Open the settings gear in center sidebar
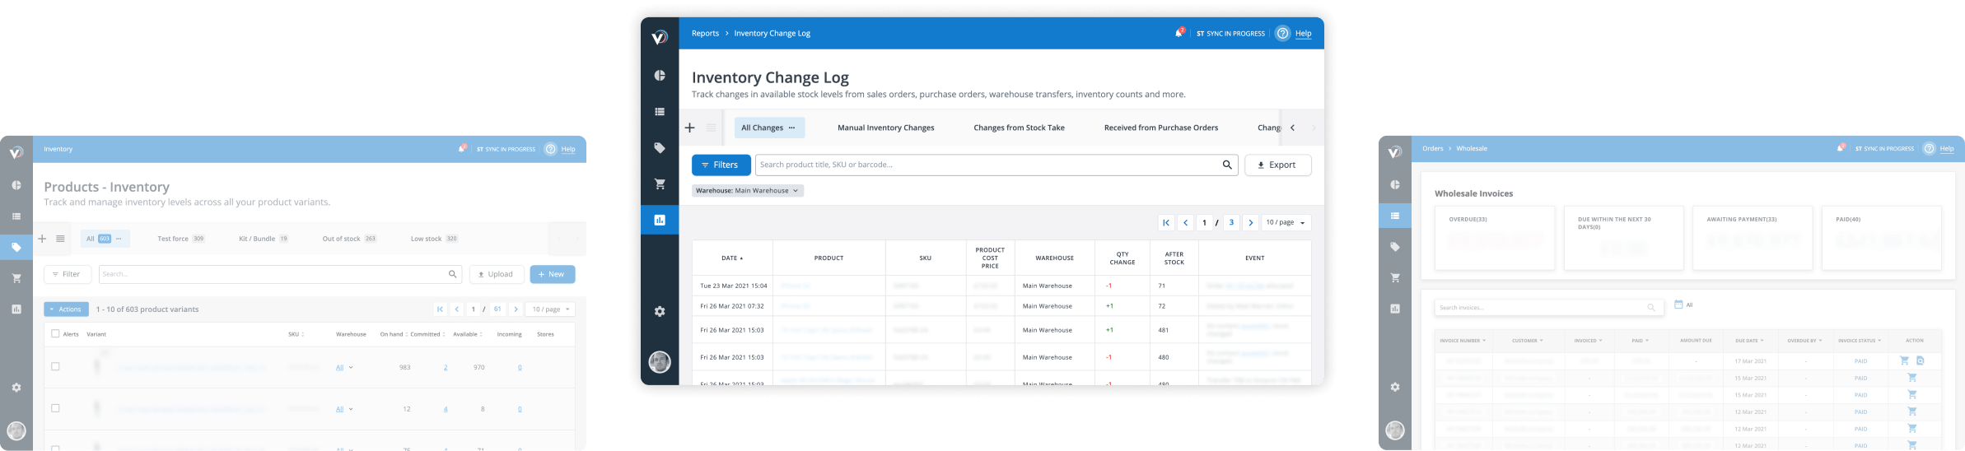The image size is (1965, 451). click(x=660, y=311)
